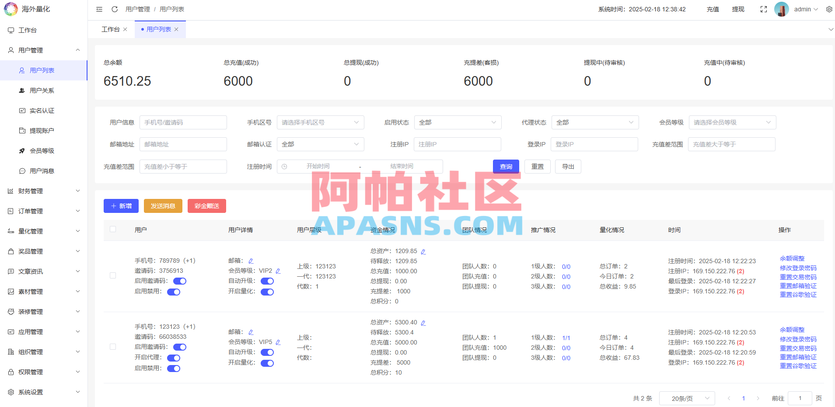Open the 会员等级 sidebar item
Viewport: 835px width, 407px height.
click(42, 150)
